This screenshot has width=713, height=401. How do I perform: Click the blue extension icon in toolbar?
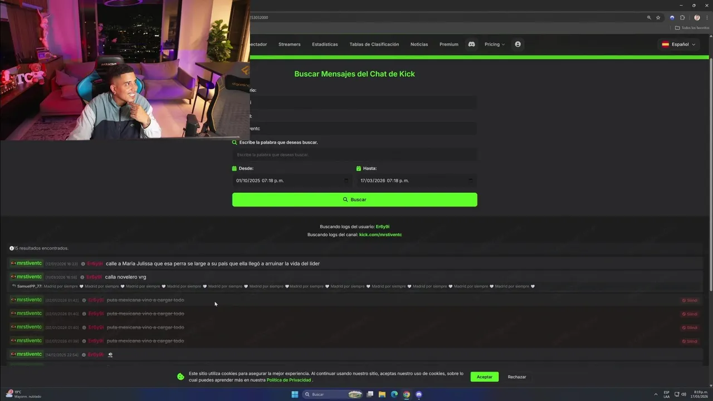click(672, 17)
